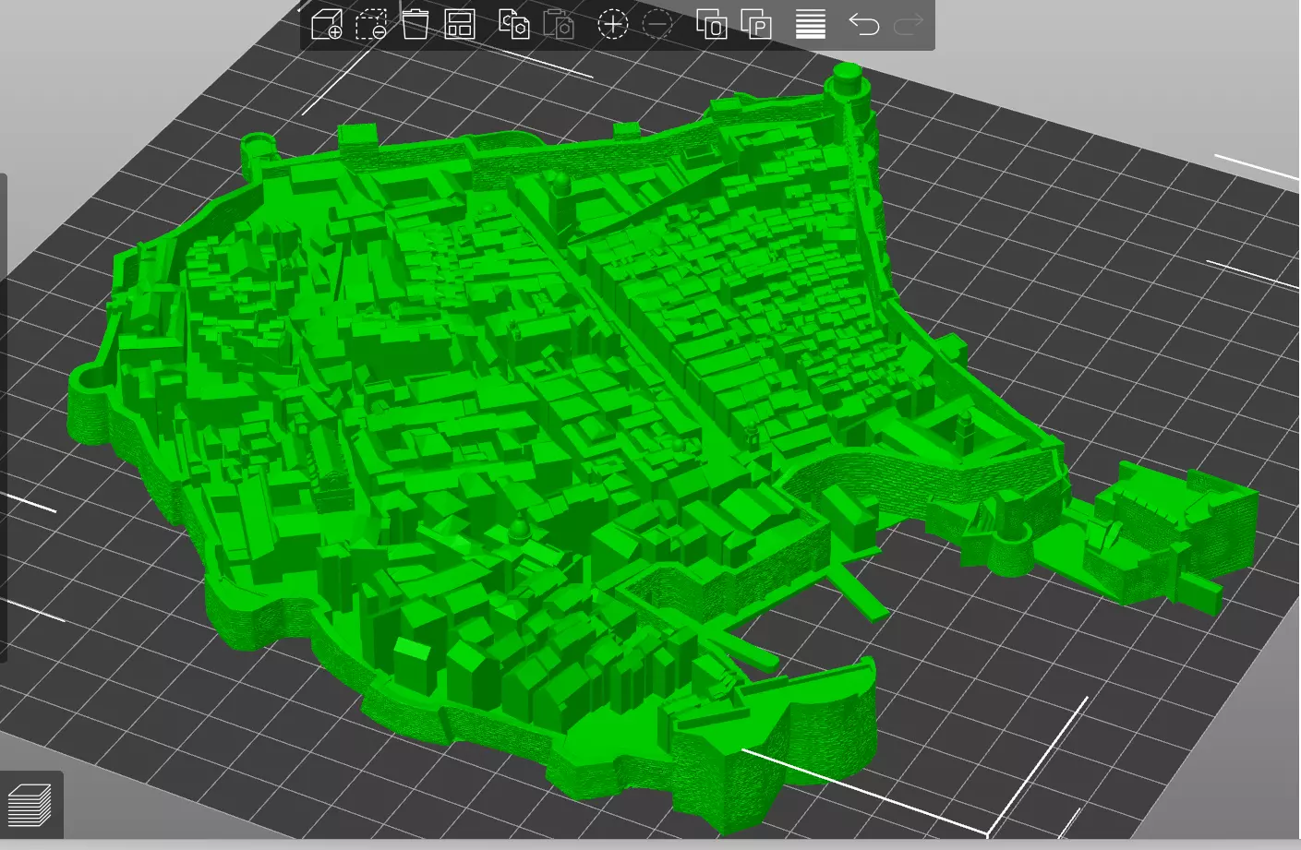Open variable layer height tool
The width and height of the screenshot is (1301, 850).
[811, 24]
